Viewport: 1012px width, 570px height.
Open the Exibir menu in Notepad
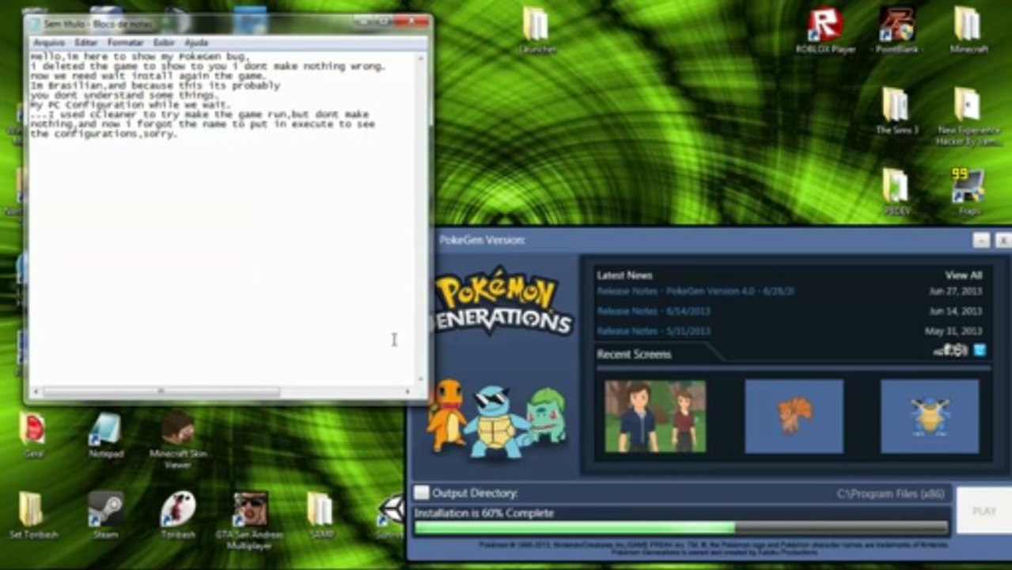(164, 42)
